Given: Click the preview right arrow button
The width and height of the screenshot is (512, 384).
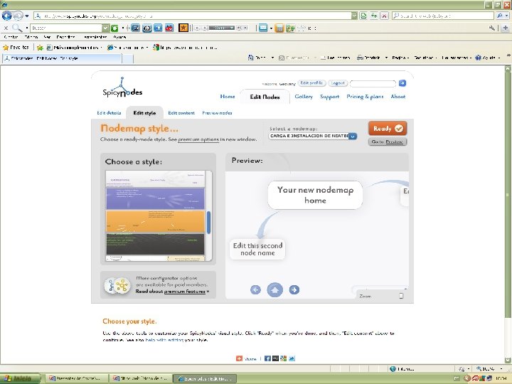Looking at the screenshot, I should click(294, 289).
